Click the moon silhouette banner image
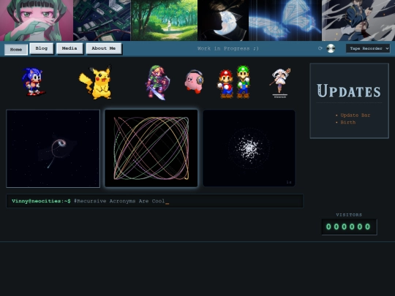Screen dimensions: 395x296 click(223, 20)
